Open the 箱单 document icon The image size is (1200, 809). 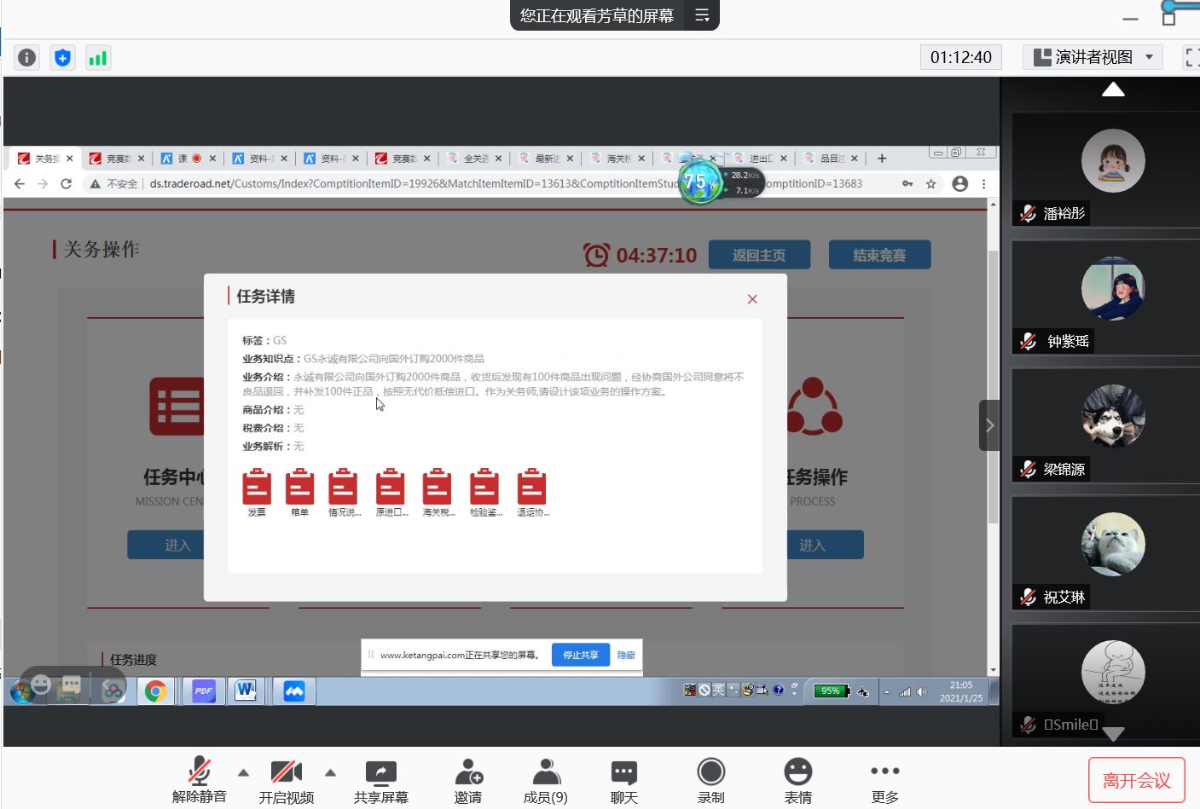pos(299,488)
